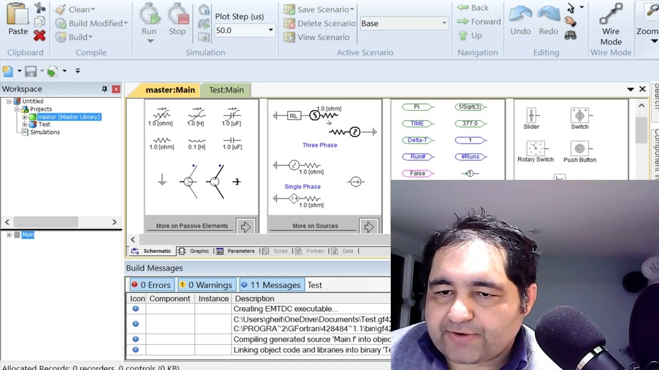
Task: Navigate Back
Action: 473,8
